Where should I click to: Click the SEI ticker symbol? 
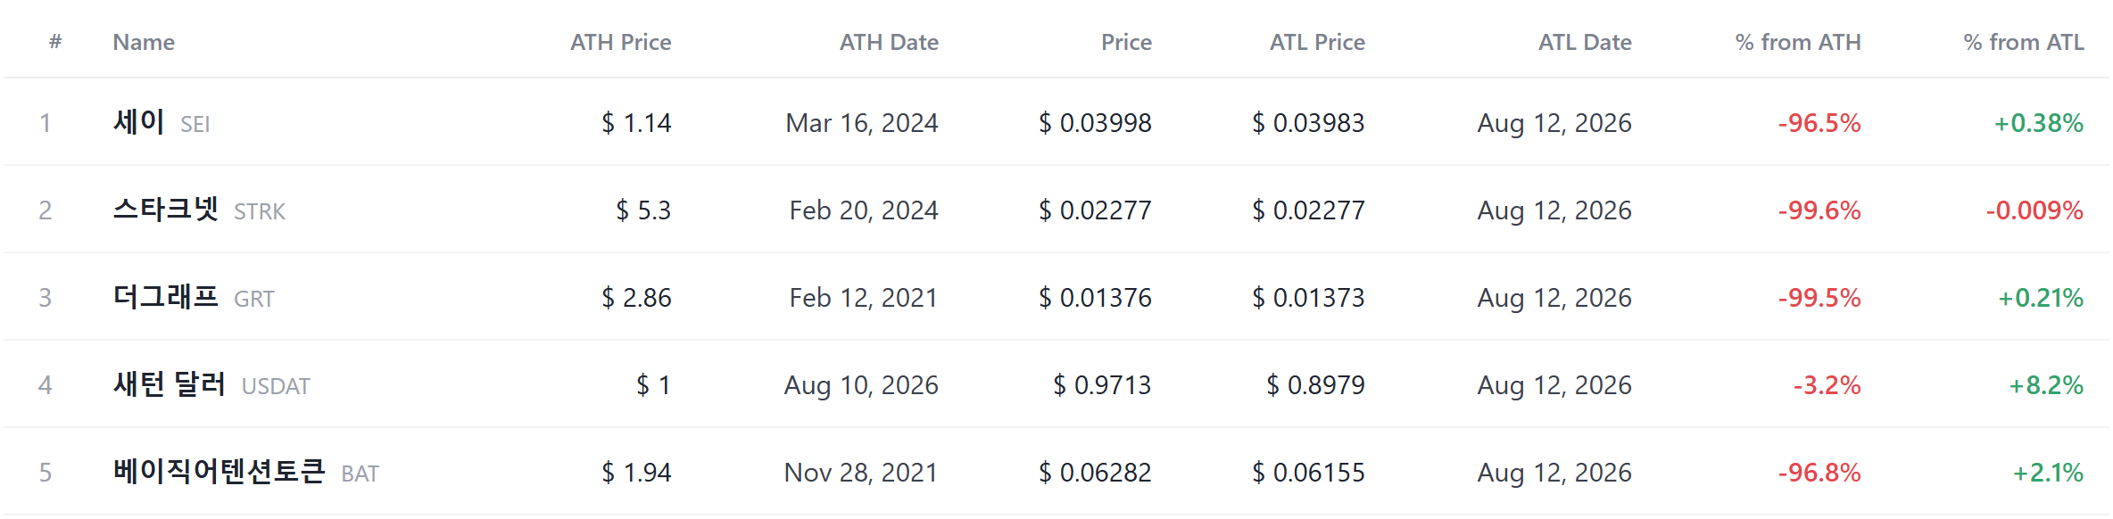click(195, 124)
